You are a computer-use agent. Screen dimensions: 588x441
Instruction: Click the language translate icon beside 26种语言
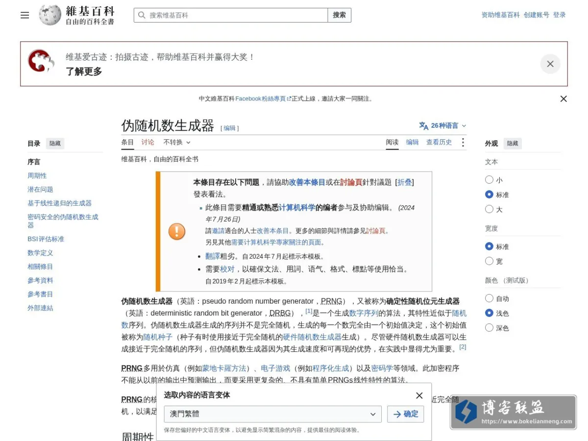(x=424, y=126)
